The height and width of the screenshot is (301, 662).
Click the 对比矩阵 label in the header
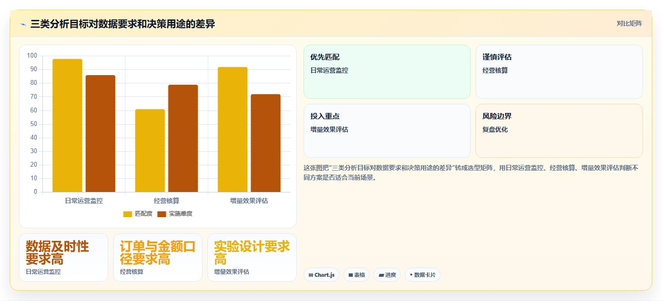tap(629, 24)
